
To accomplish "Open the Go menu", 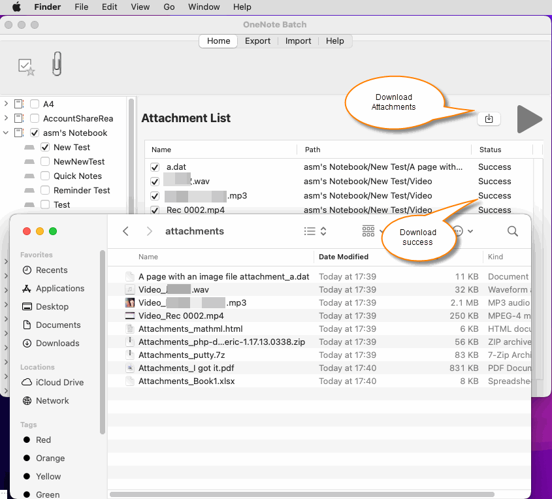I will 169,7.
